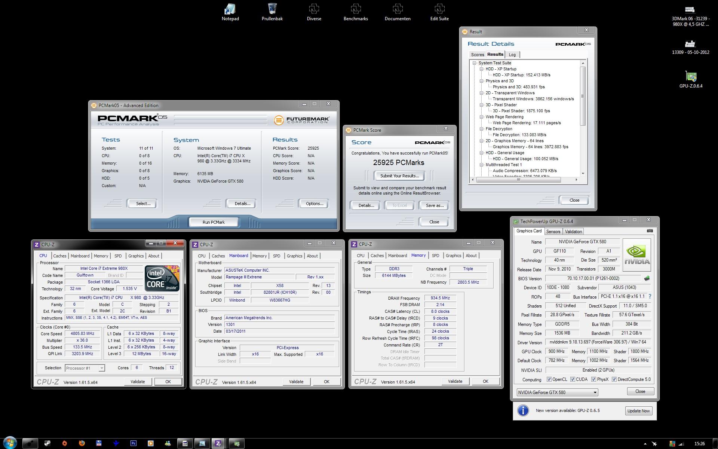Click Select... under Tests in PCMark05
This screenshot has width=718, height=449.
[143, 204]
